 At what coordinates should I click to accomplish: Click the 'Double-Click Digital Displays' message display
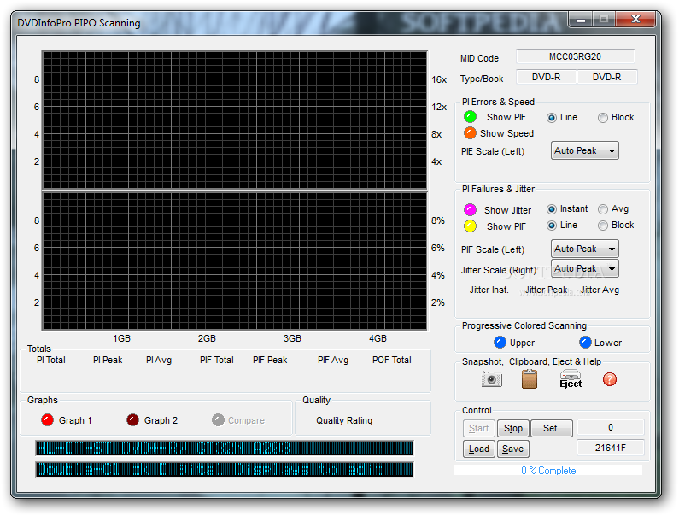pos(225,469)
